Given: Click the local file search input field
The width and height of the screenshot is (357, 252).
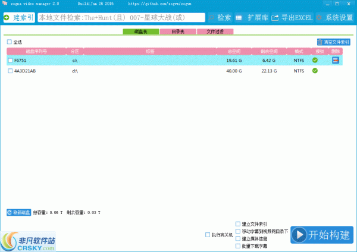Looking at the screenshot, I should 121,18.
